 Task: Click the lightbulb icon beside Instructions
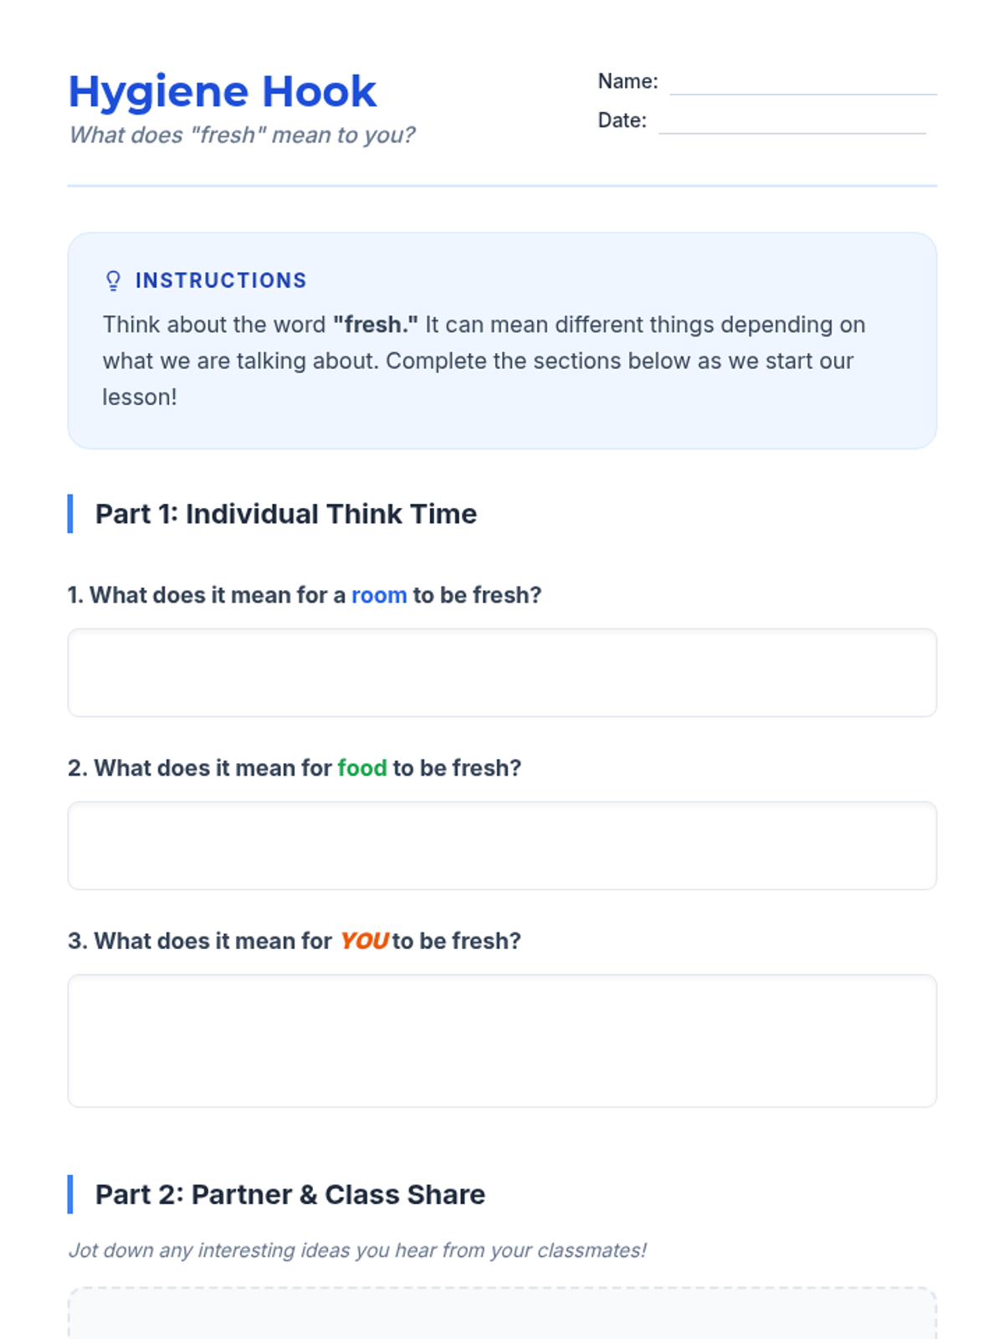pyautogui.click(x=113, y=280)
